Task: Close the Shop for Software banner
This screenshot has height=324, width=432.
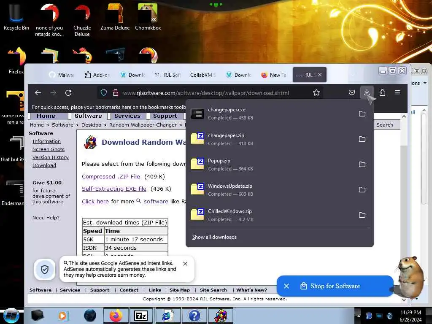Action: coord(286,286)
